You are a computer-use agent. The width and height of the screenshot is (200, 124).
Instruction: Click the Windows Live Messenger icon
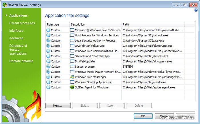tap(72, 77)
